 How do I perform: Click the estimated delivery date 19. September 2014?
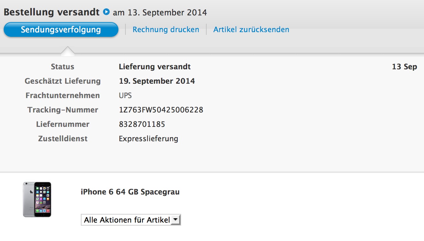point(157,81)
